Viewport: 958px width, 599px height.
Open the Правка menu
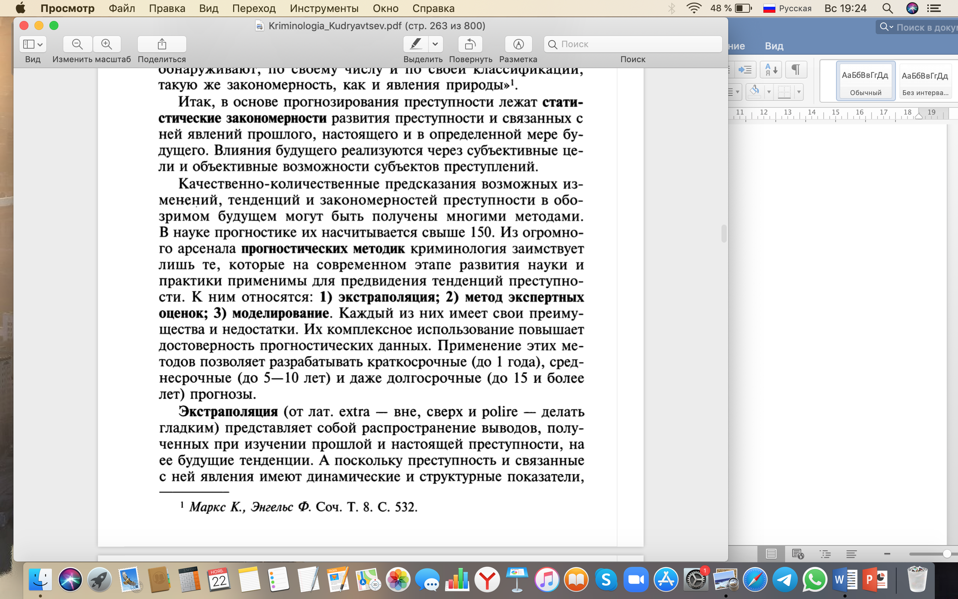point(167,8)
